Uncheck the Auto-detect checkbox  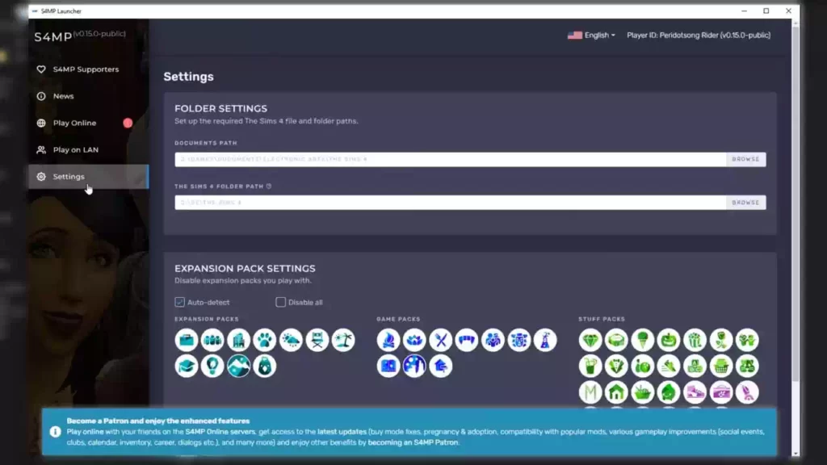[180, 302]
